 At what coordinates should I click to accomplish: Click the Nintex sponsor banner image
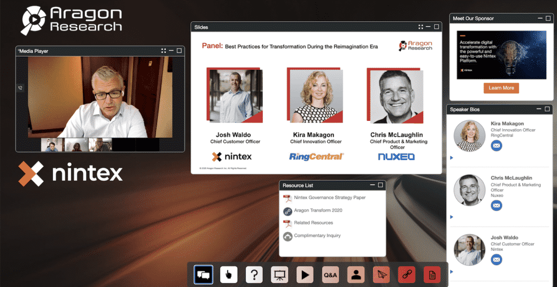pyautogui.click(x=501, y=55)
